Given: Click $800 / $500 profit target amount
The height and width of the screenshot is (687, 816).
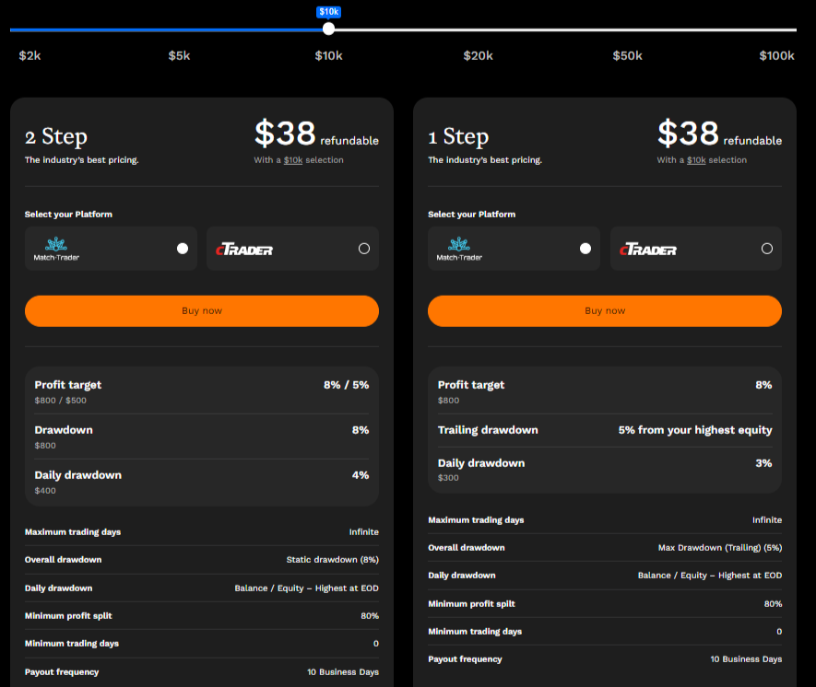Looking at the screenshot, I should click(60, 401).
